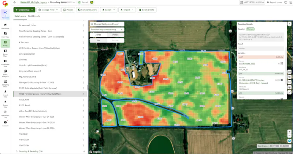Click the Compare Layers button

[88, 10]
